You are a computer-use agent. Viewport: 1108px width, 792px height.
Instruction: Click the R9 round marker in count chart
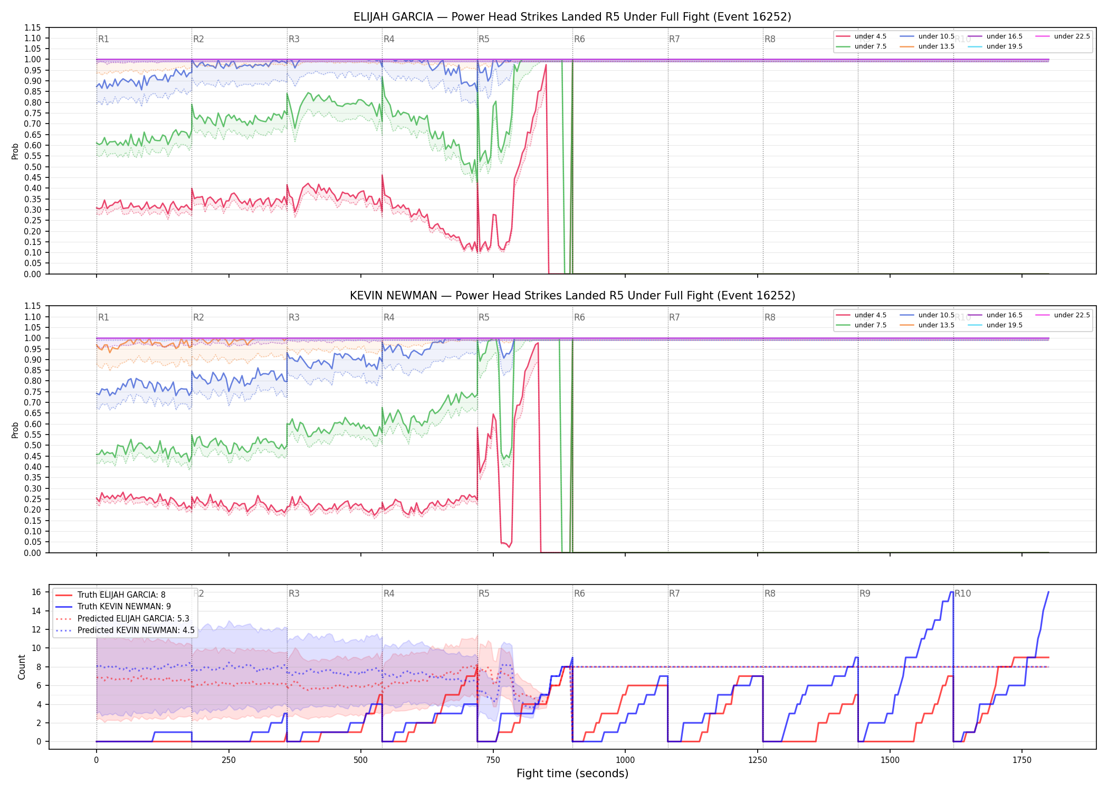click(x=865, y=593)
